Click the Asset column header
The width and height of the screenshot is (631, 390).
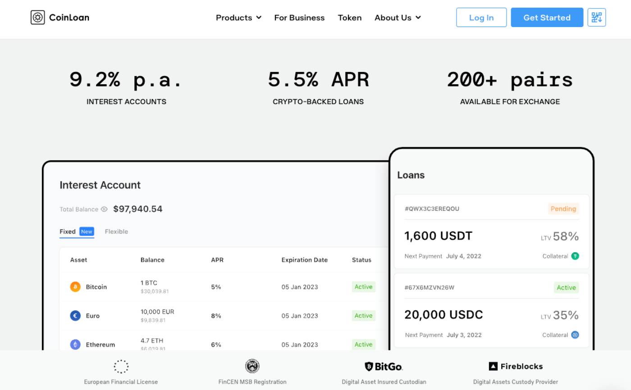coord(78,260)
